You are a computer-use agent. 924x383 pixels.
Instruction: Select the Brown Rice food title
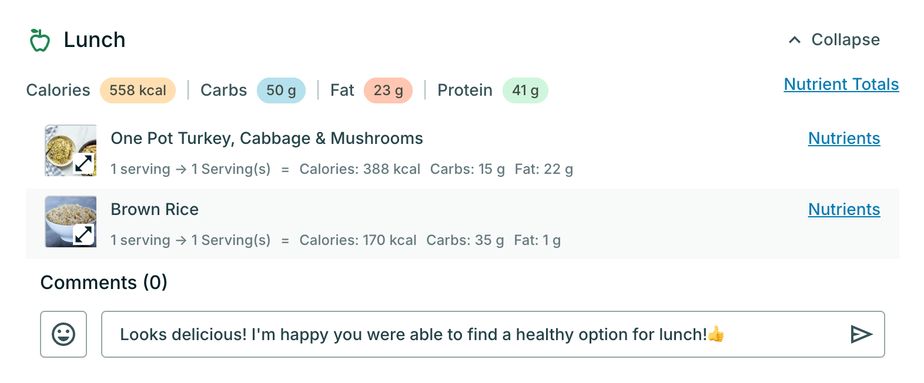pos(155,210)
